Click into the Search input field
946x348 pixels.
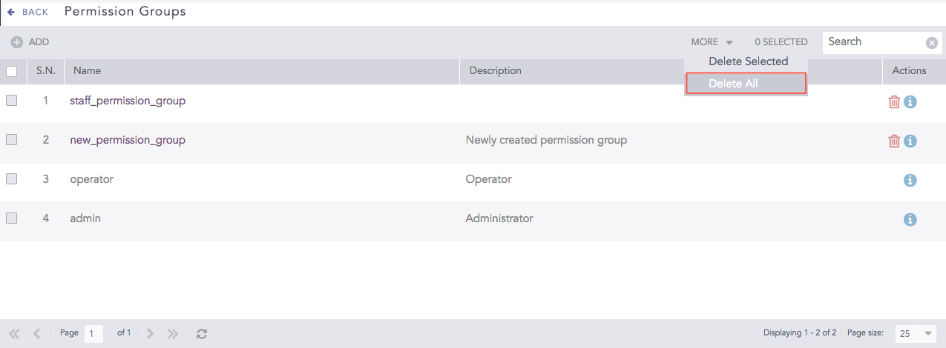[873, 42]
